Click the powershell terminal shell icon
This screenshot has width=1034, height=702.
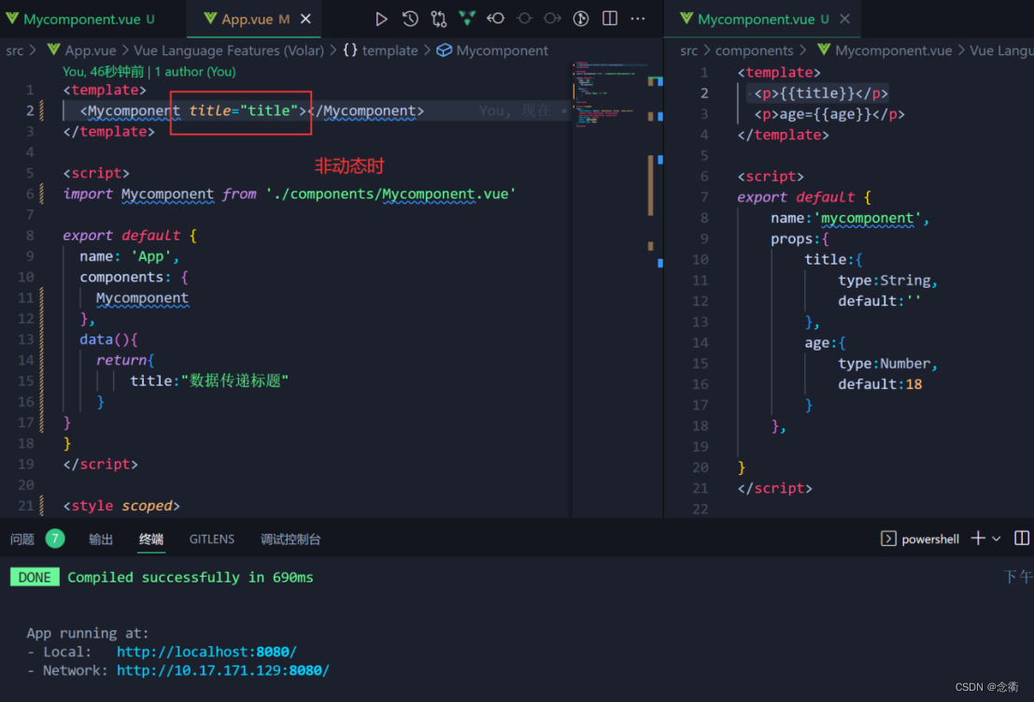(x=888, y=538)
